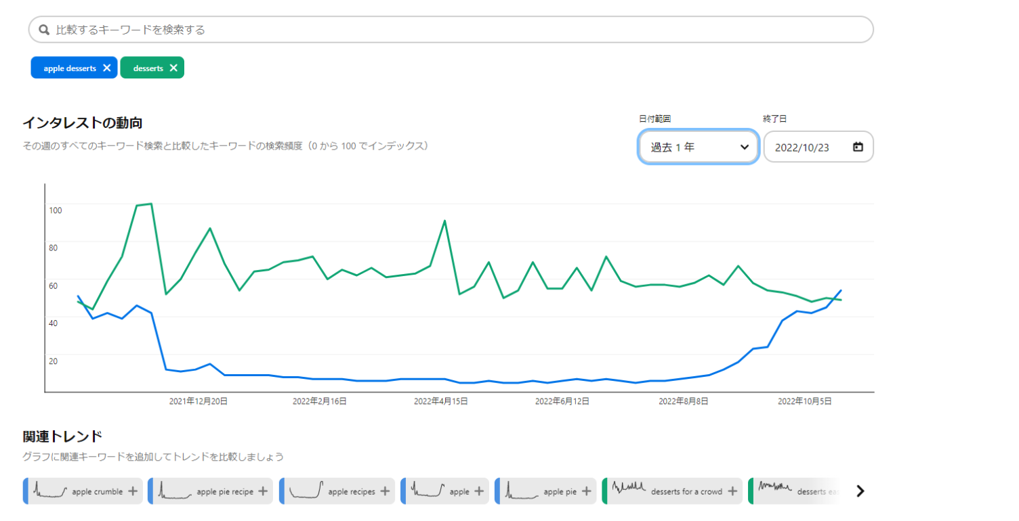Image resolution: width=1019 pixels, height=521 pixels.
Task: Add apple pie recipe keyword with plus
Action: click(264, 491)
